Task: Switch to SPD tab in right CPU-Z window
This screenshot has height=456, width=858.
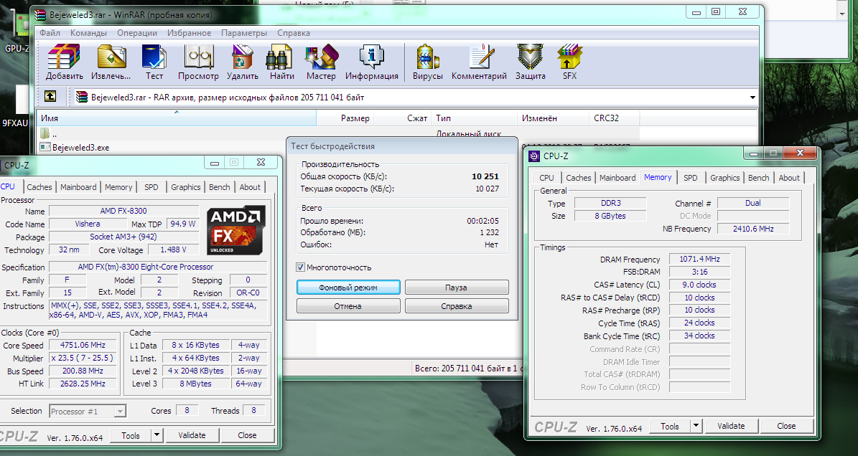Action: click(x=691, y=178)
